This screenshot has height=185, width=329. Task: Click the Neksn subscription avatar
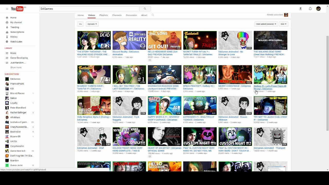(7, 98)
